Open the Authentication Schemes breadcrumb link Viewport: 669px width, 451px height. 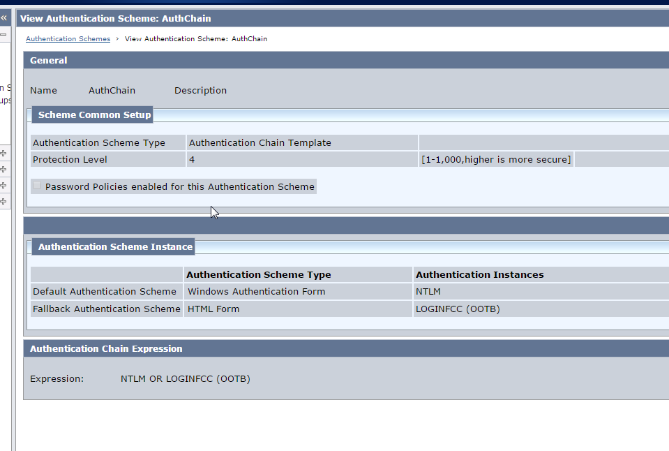(x=68, y=38)
